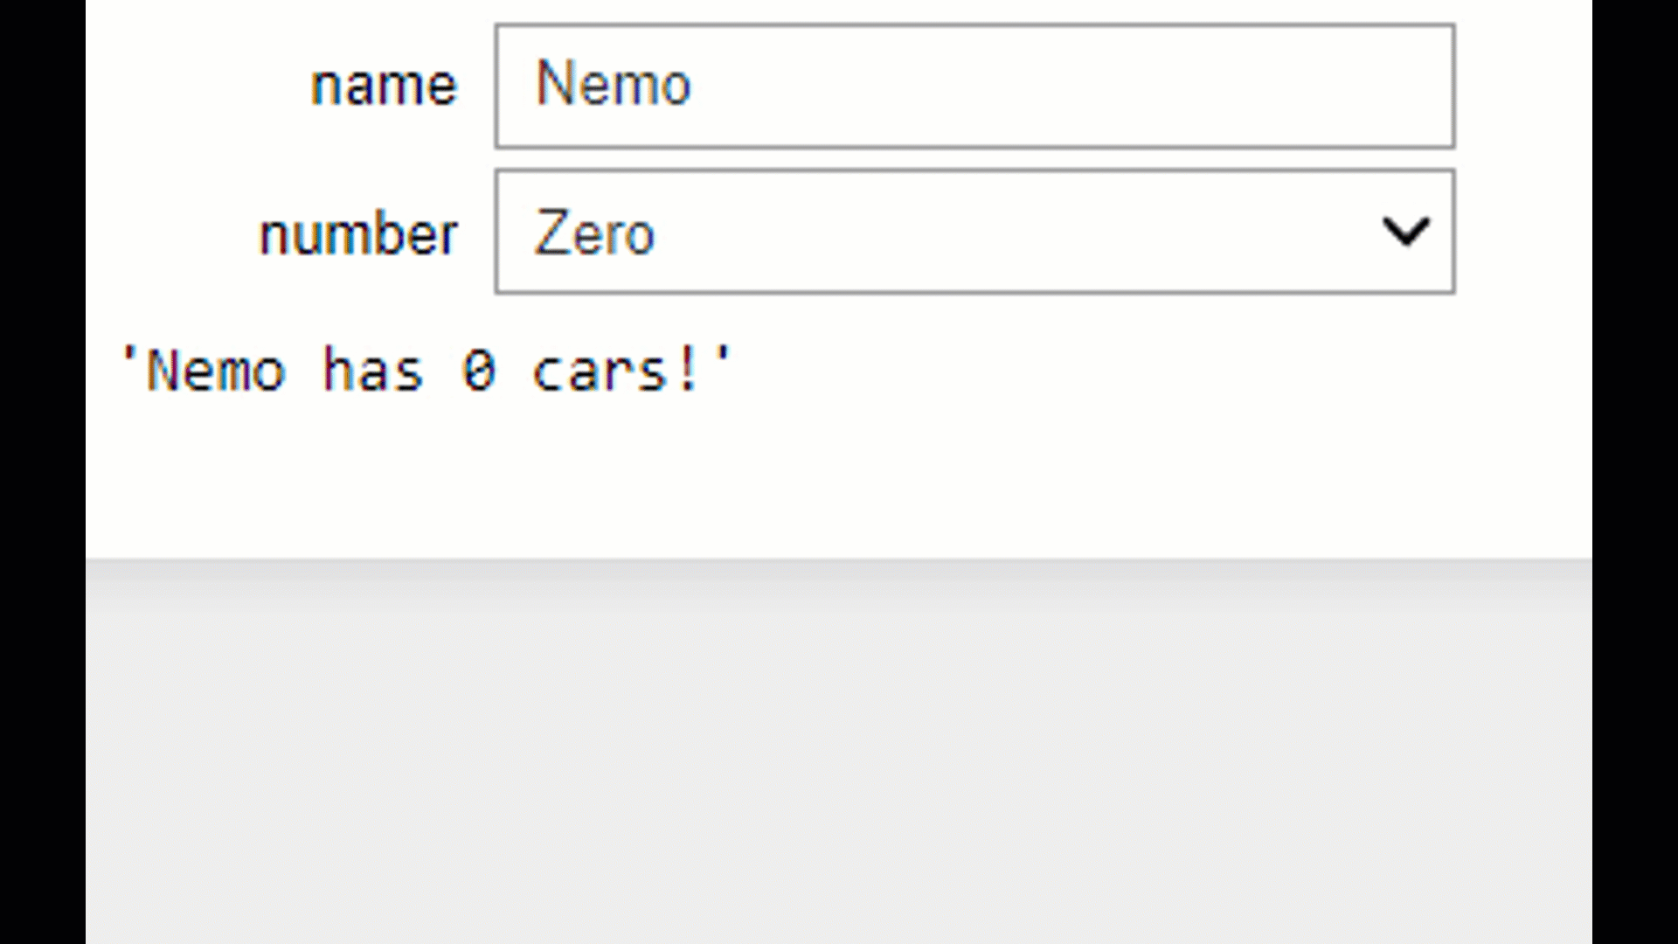Click the word Nemo in the output string
1678x944 pixels.
(x=216, y=371)
